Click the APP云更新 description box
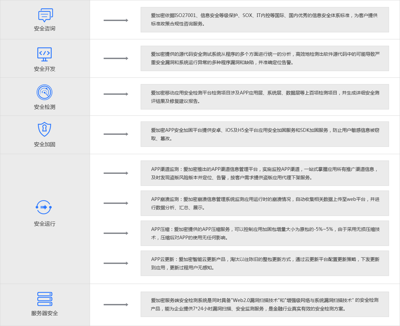Screen dimensions: 400x326 (x=265, y=263)
